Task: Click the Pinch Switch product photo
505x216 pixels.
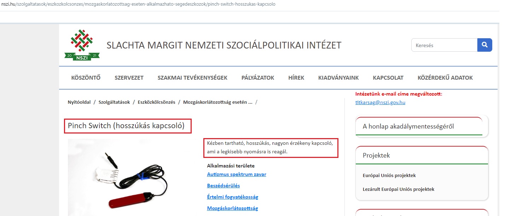Action: (133, 177)
